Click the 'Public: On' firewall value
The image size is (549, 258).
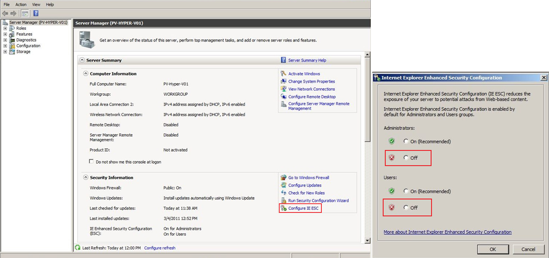[x=172, y=188]
